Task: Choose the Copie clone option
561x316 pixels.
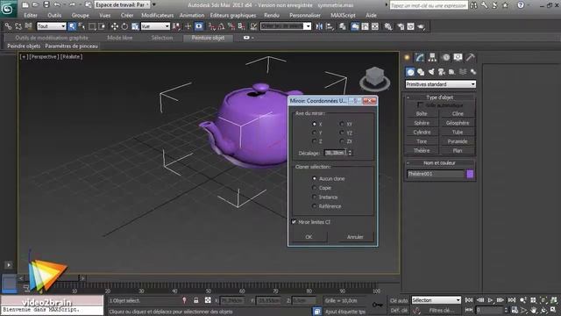Action: pyautogui.click(x=314, y=188)
